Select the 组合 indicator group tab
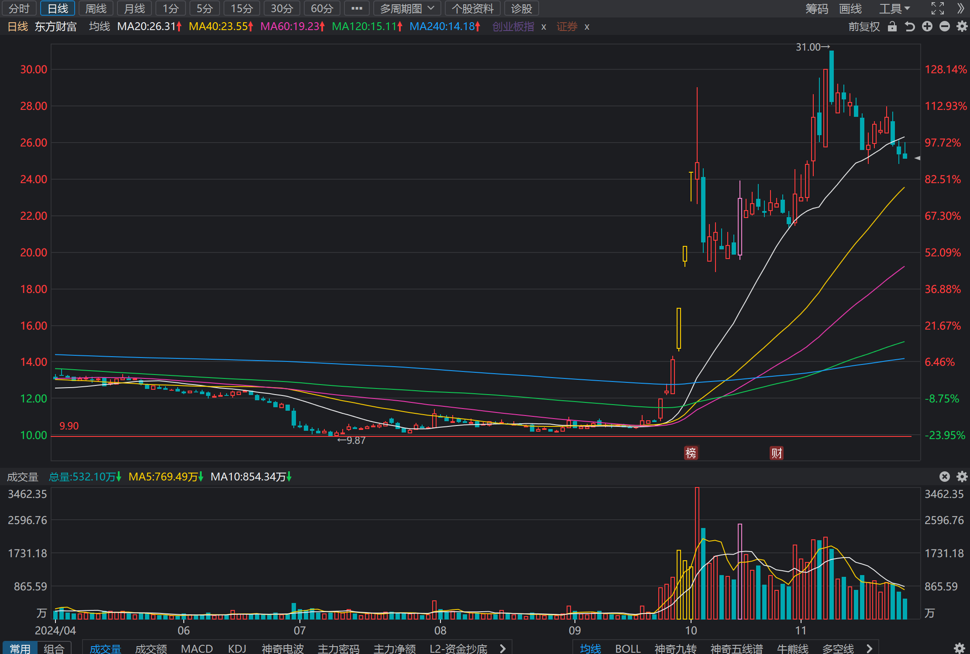The width and height of the screenshot is (970, 654). [54, 649]
